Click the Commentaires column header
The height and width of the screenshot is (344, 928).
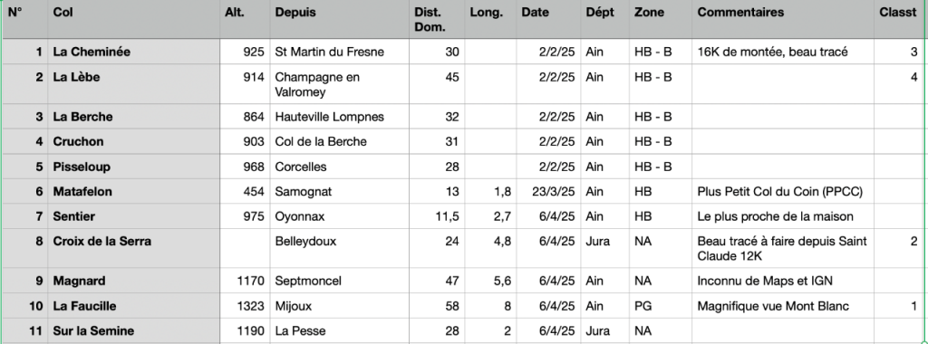783,20
